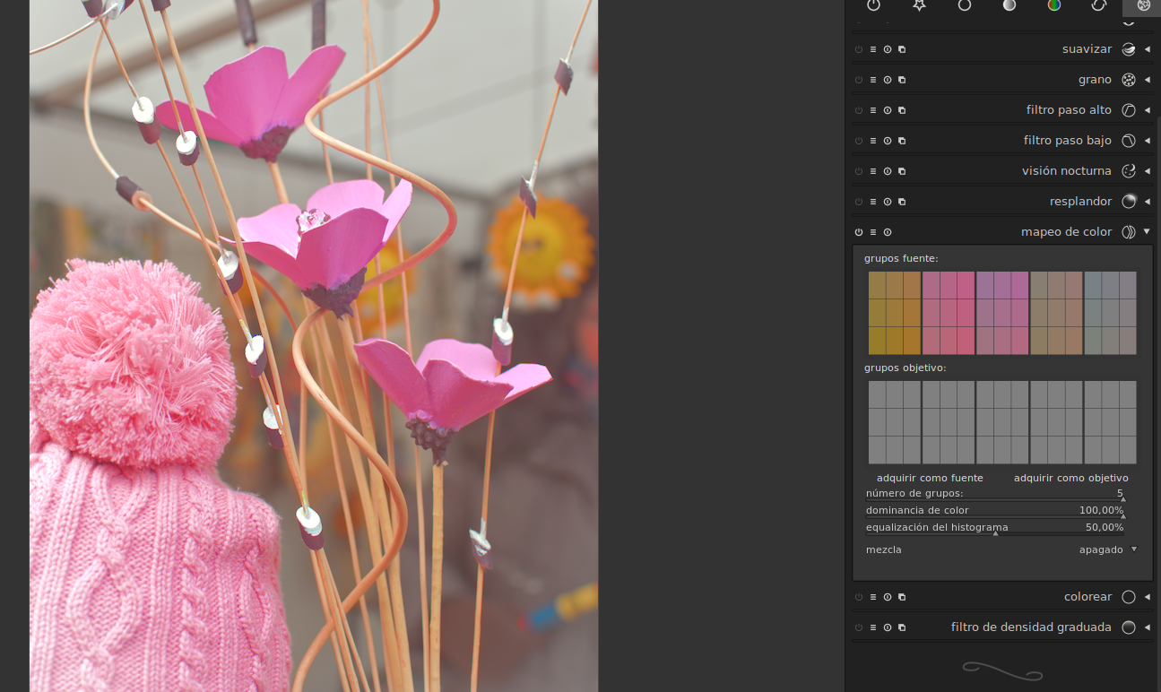Open presets menu for resplandor module
The height and width of the screenshot is (692, 1161).
(x=873, y=202)
